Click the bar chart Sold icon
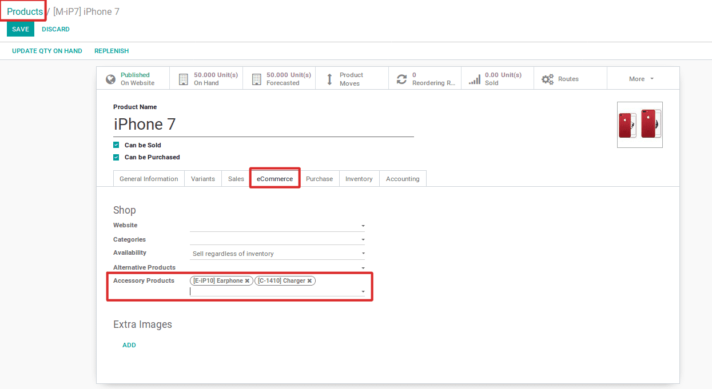 tap(475, 79)
